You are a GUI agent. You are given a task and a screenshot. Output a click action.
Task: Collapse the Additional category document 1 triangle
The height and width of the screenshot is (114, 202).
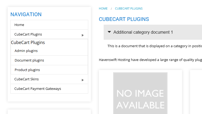[x=109, y=32]
